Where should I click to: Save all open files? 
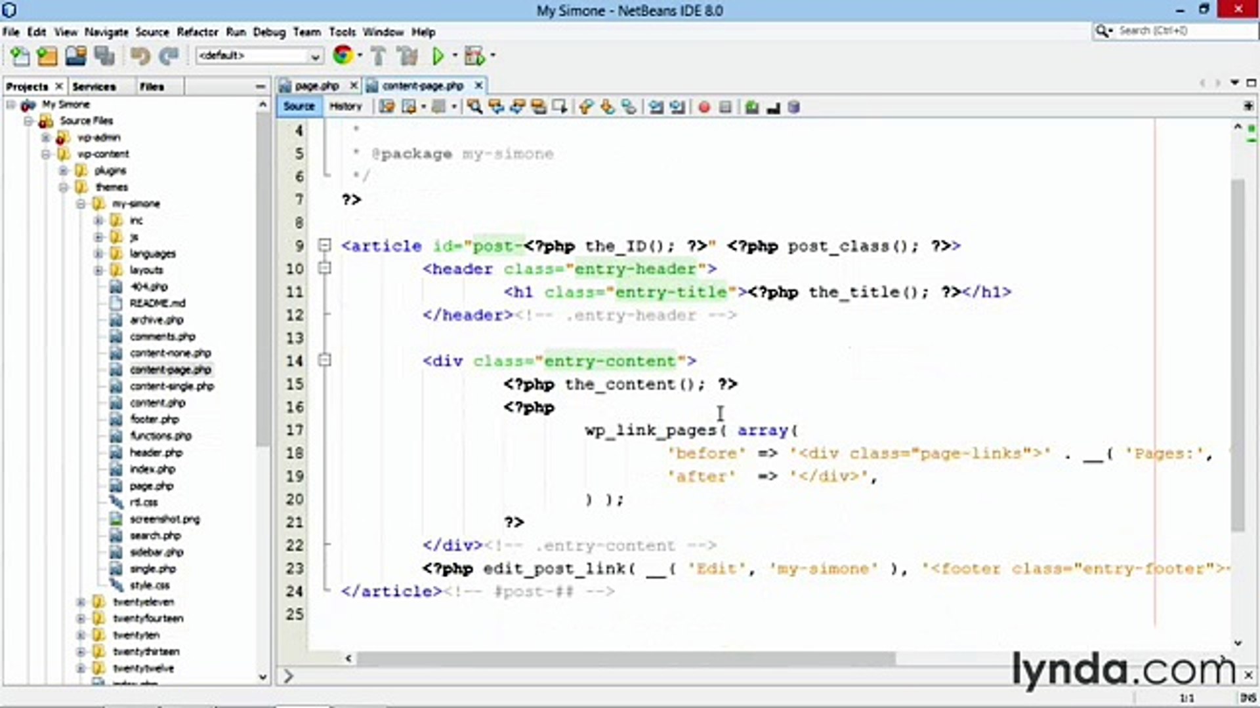tap(104, 56)
